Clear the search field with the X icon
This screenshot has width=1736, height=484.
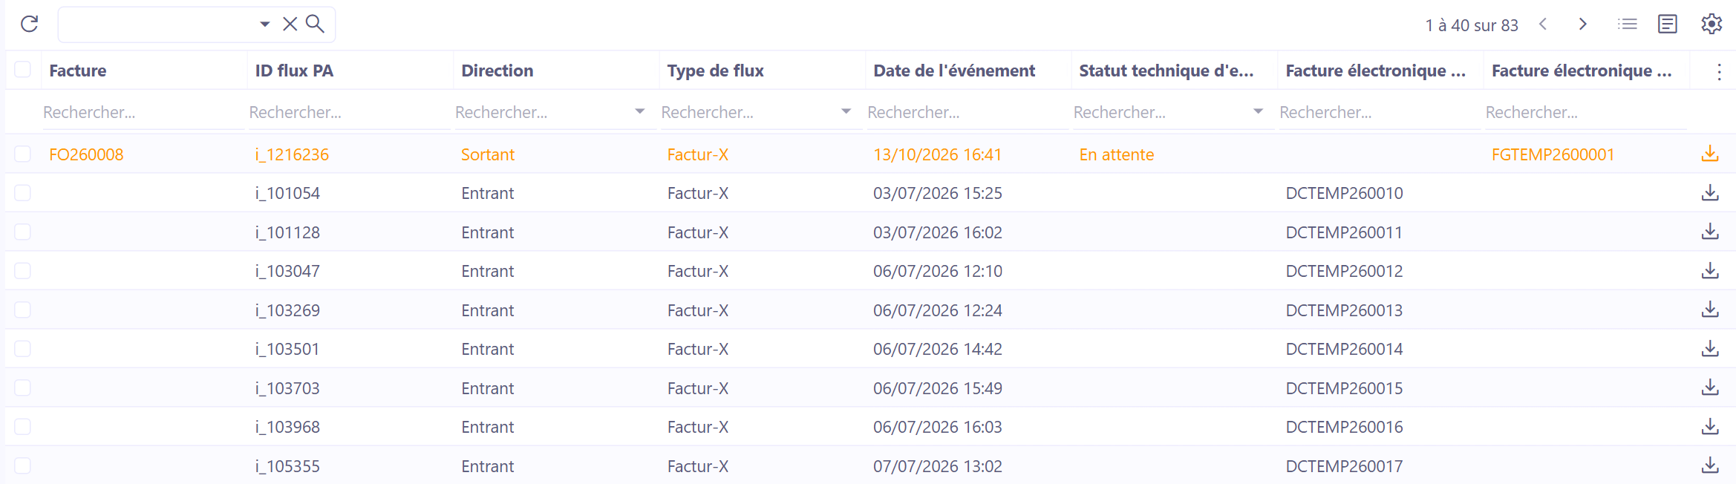[290, 24]
